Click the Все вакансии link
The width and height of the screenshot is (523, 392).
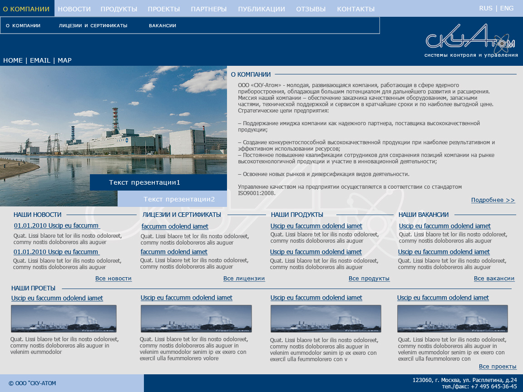tap(494, 278)
